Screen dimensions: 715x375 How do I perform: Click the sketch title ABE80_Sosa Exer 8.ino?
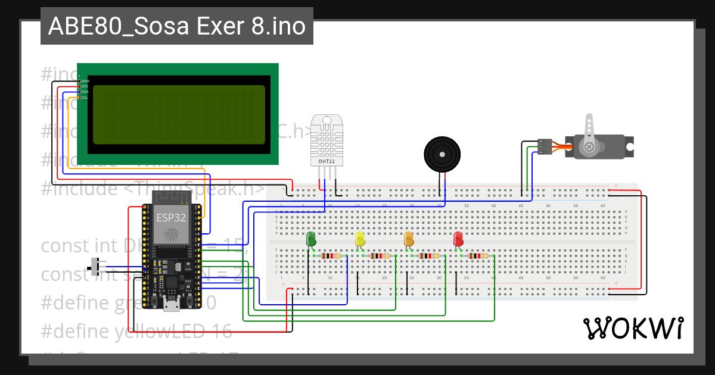coord(176,26)
